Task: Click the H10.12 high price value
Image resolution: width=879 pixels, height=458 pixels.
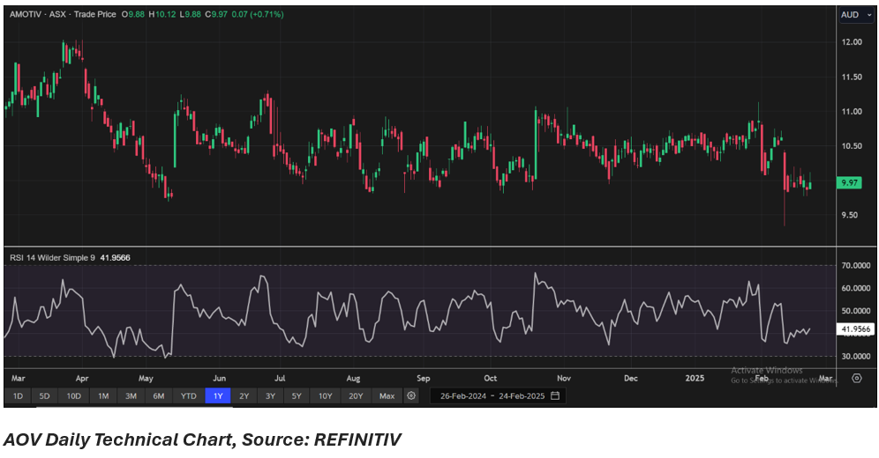Action: (x=162, y=14)
